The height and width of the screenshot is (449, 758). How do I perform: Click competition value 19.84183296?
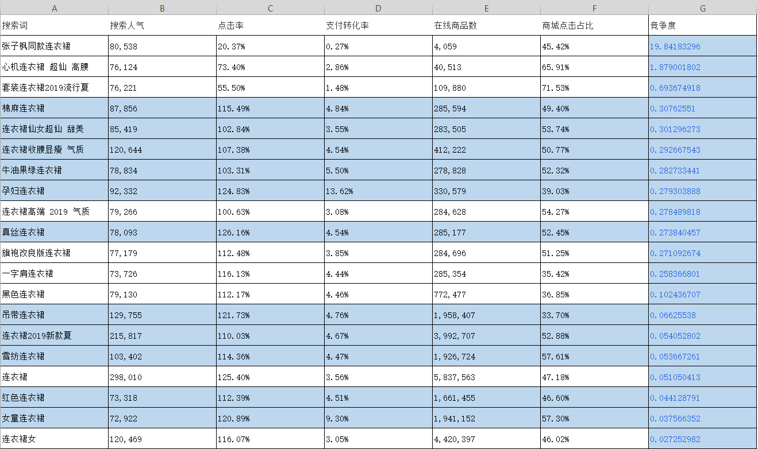(x=703, y=46)
